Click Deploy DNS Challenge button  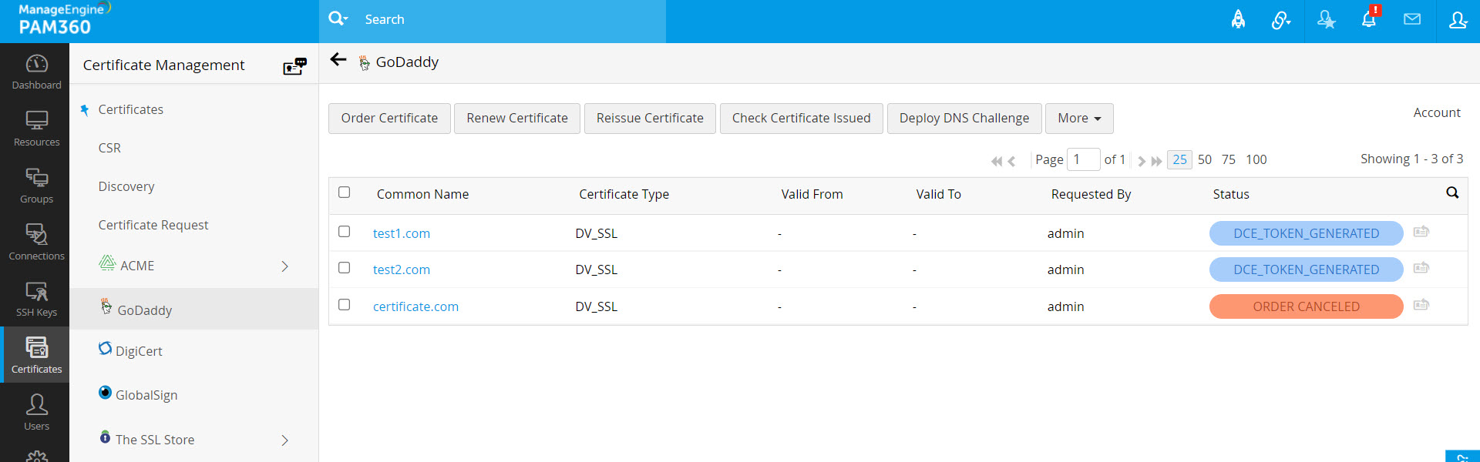[x=964, y=119]
